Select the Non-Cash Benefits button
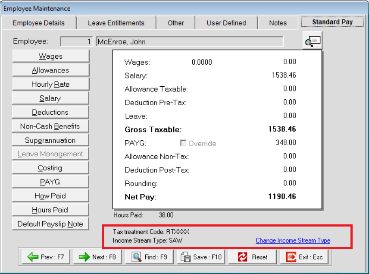Image resolution: width=369 pixels, height=274 pixels. pyautogui.click(x=50, y=126)
